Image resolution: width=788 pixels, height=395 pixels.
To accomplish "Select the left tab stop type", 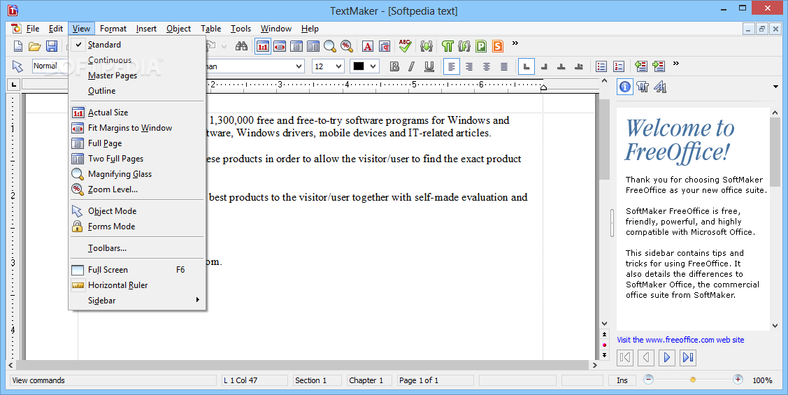I will [526, 66].
